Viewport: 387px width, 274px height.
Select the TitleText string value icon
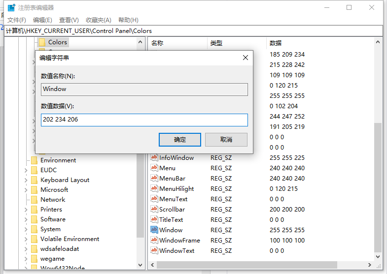click(154, 219)
